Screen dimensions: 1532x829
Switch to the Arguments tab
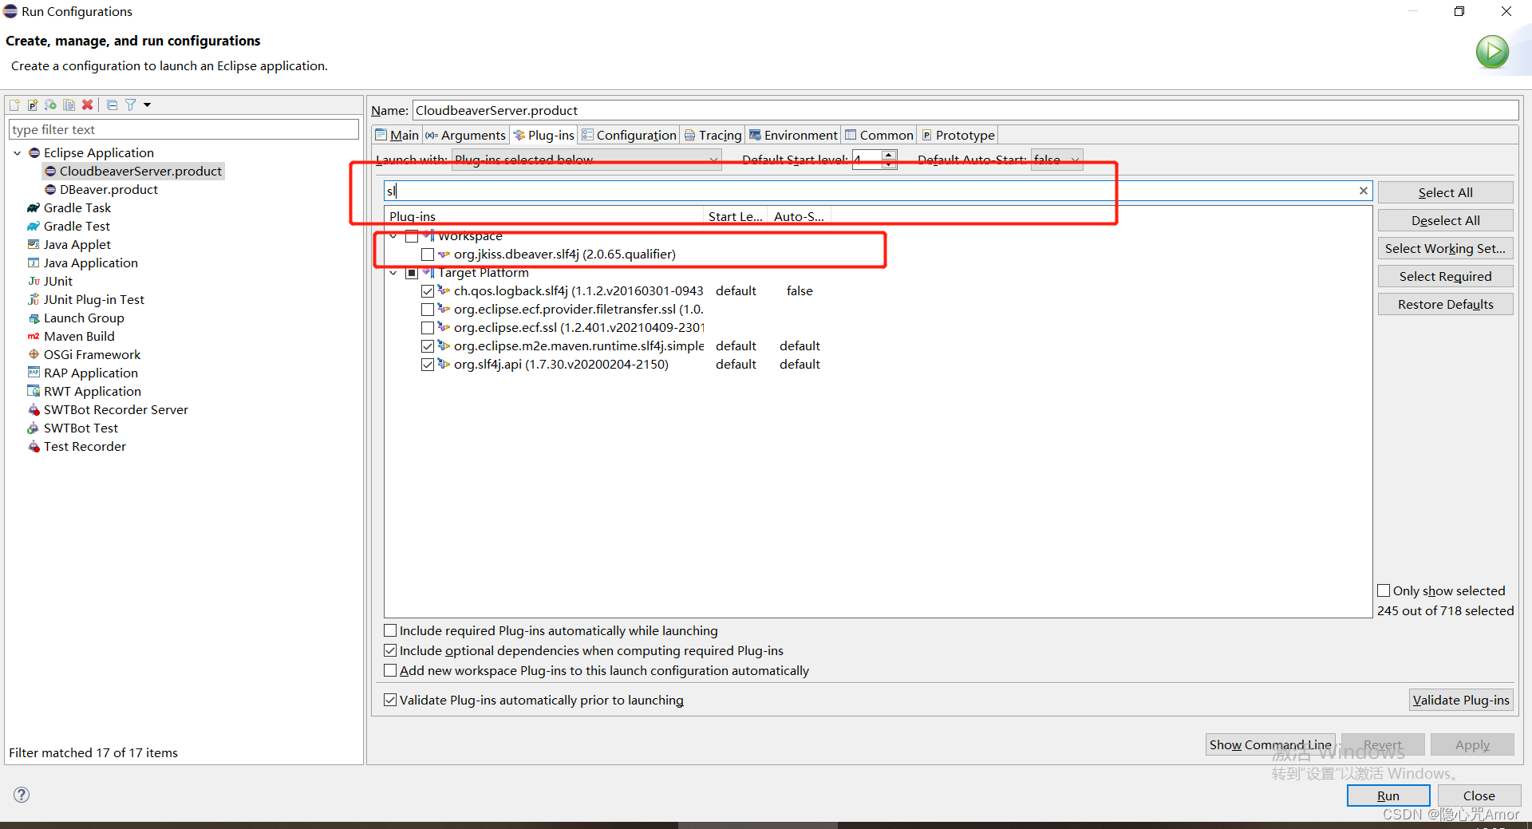tap(466, 135)
